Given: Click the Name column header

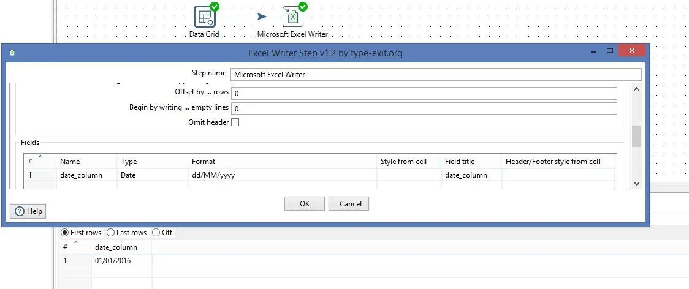Looking at the screenshot, I should pos(86,161).
